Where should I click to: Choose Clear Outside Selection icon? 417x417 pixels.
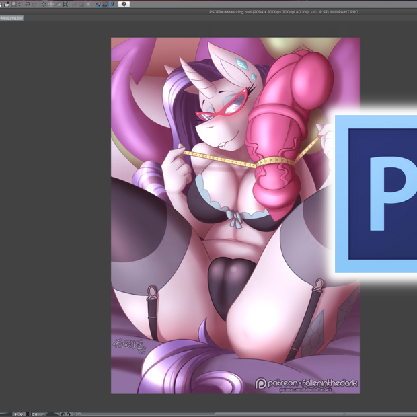pos(51,4)
